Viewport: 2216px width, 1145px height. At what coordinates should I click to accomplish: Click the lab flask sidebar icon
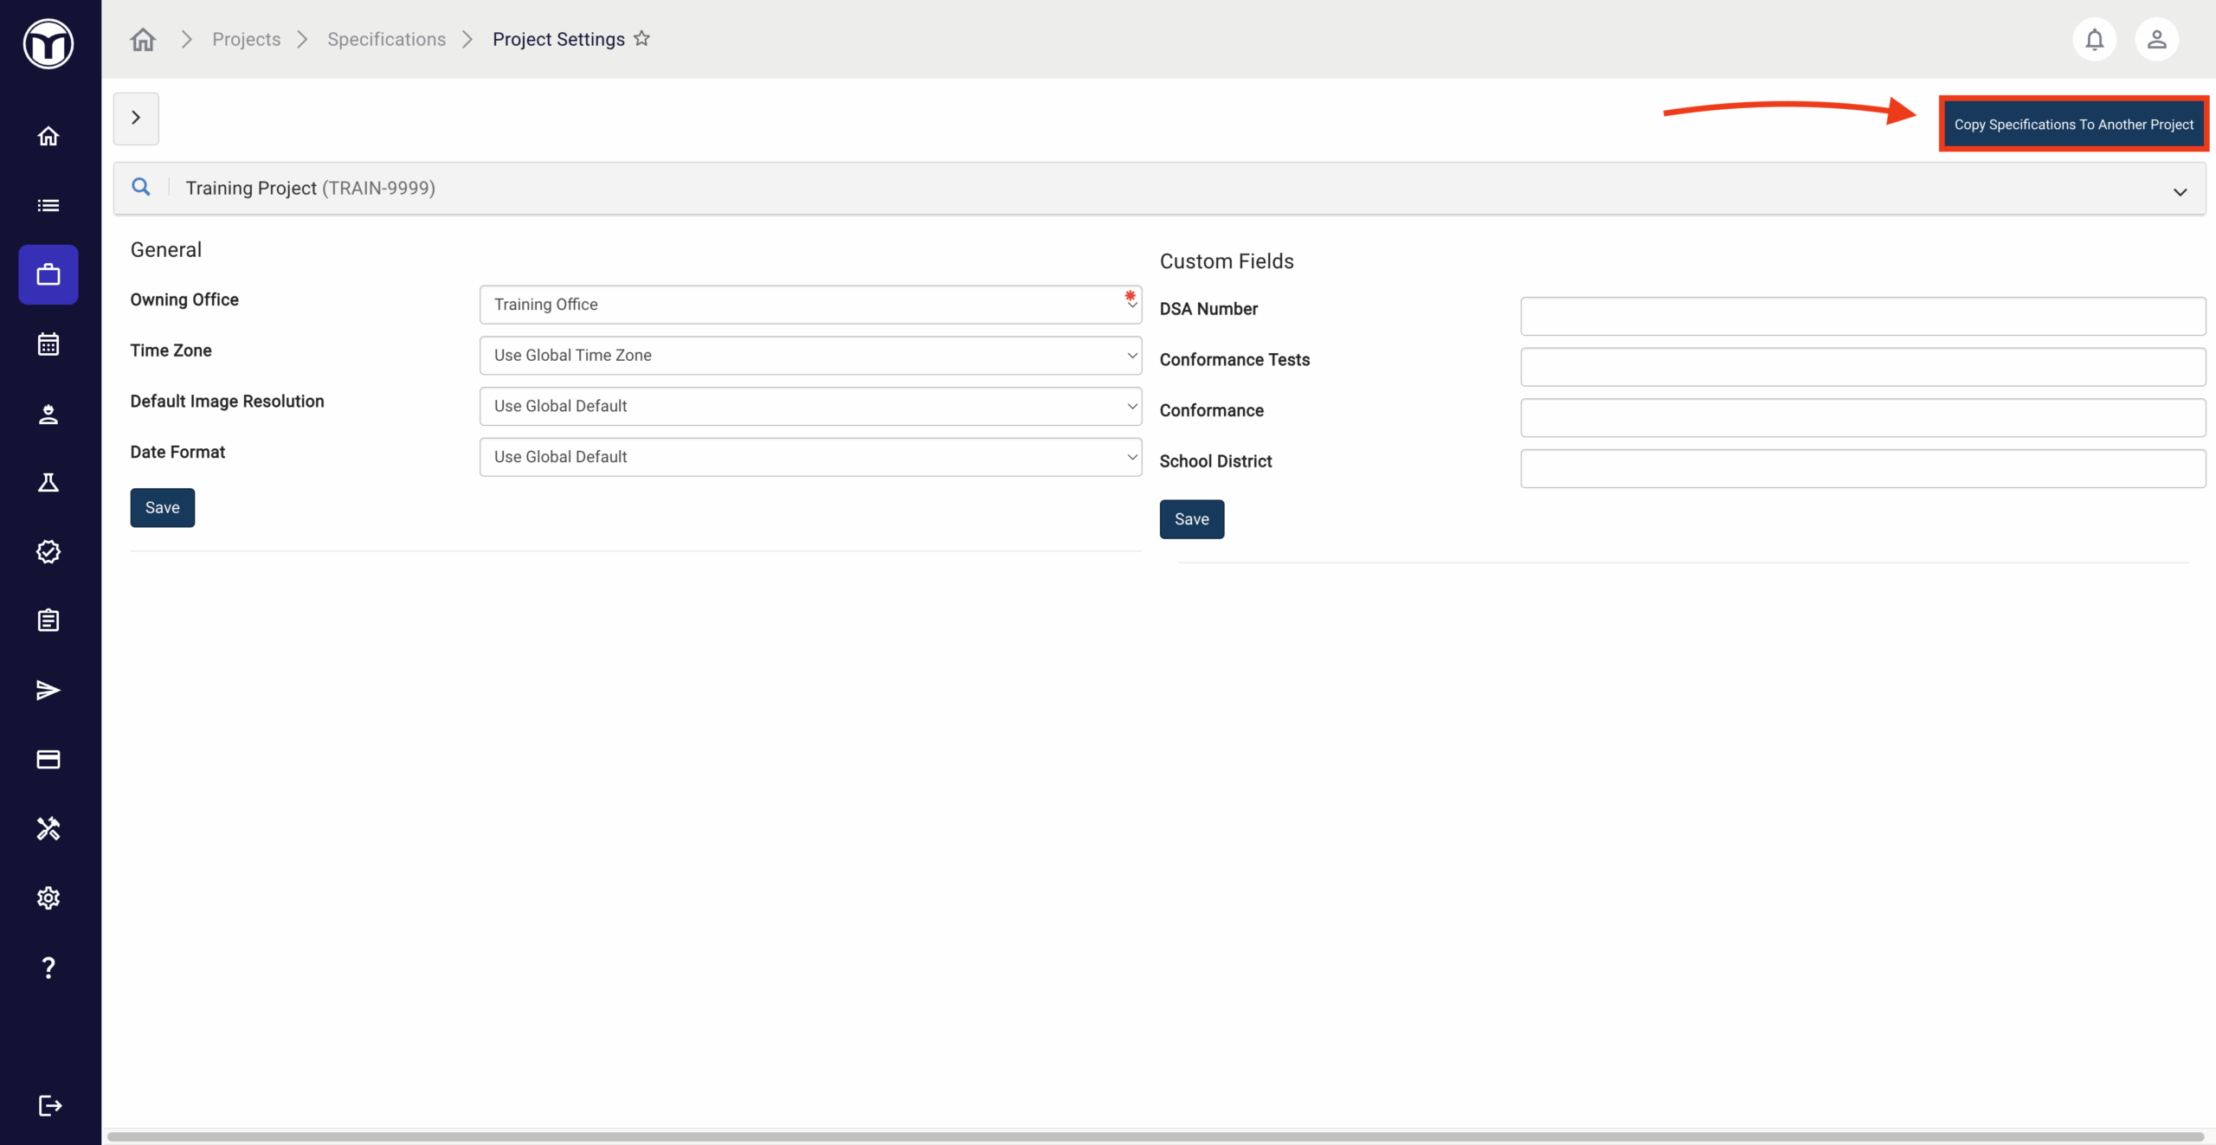pyautogui.click(x=48, y=483)
